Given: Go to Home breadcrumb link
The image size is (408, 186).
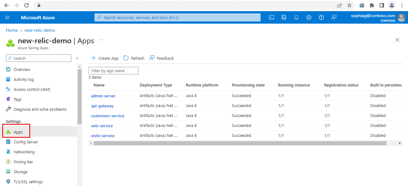Looking at the screenshot, I should 12,30.
